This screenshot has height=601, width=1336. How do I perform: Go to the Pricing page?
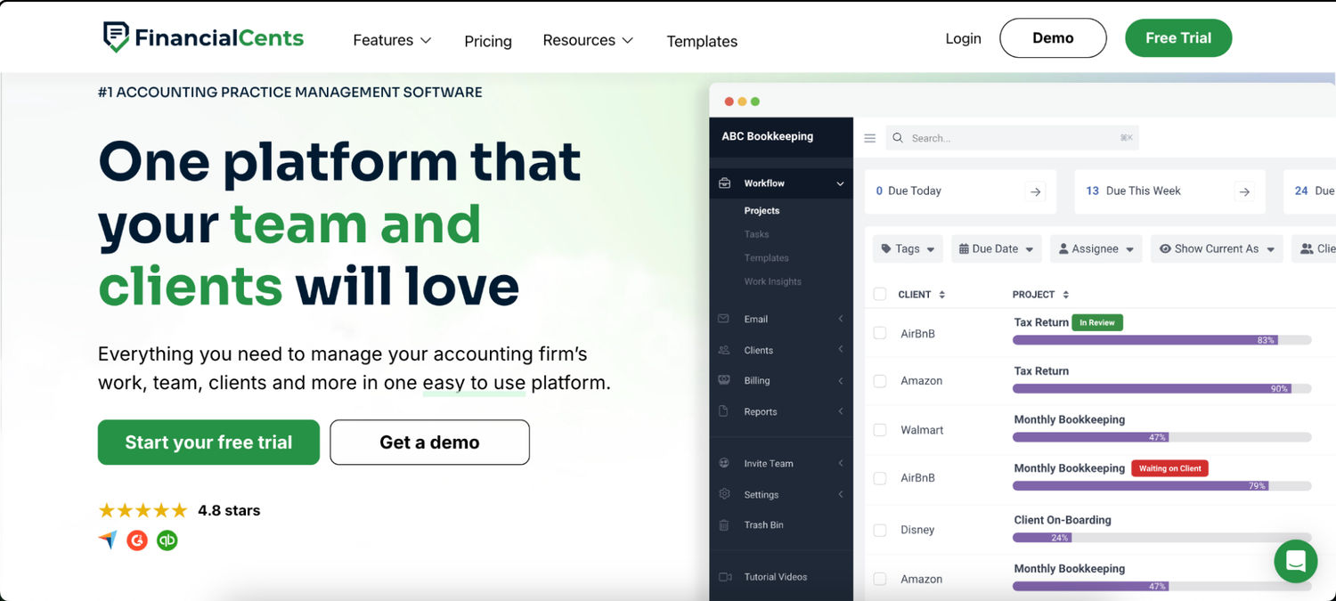tap(488, 41)
